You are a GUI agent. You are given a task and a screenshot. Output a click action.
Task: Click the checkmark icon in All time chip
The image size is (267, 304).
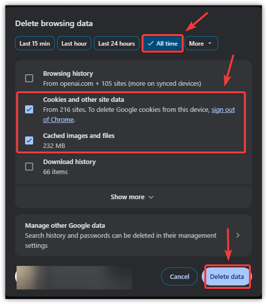pyautogui.click(x=151, y=44)
